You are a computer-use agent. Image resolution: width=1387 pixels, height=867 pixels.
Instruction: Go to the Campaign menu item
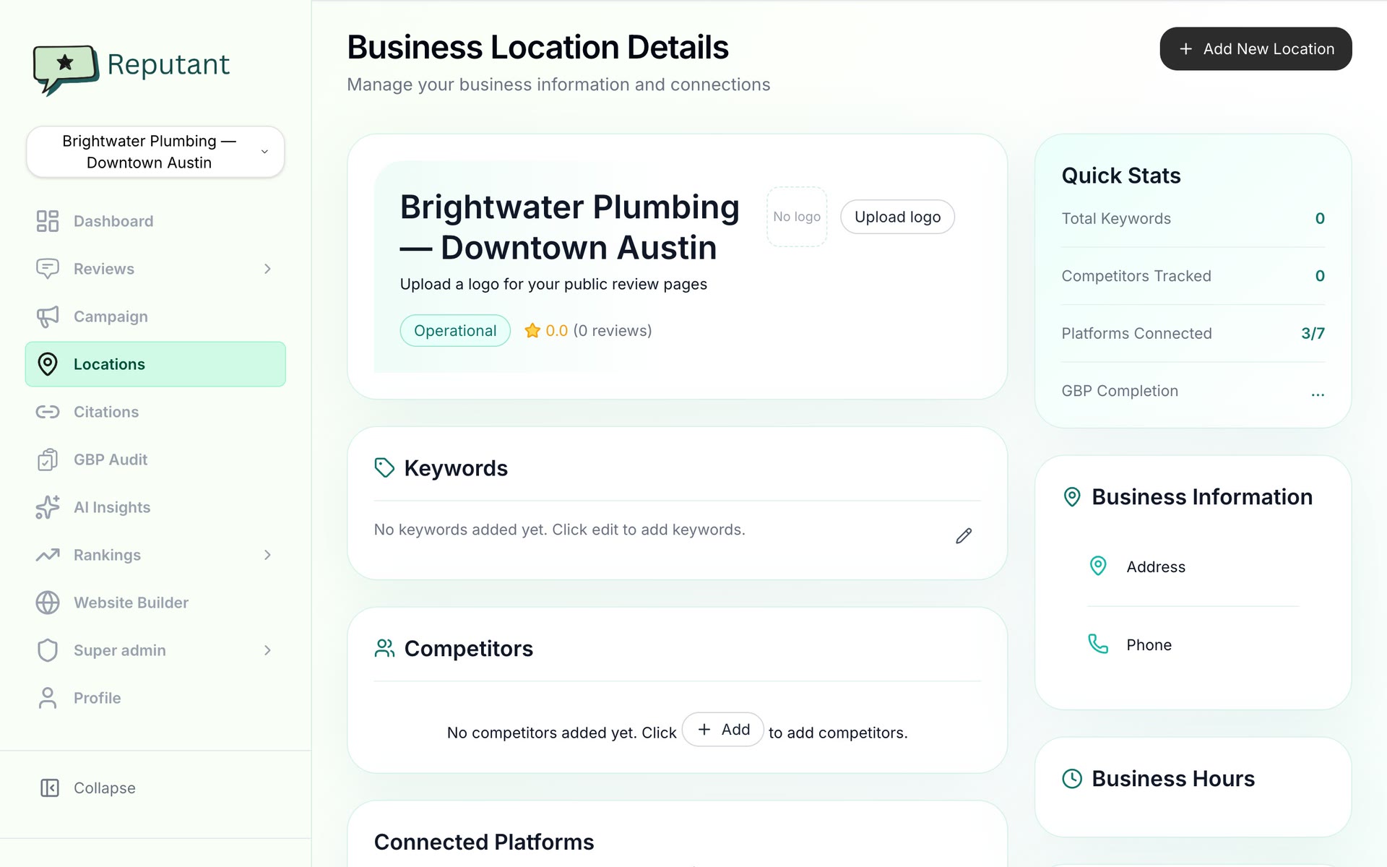pos(155,316)
